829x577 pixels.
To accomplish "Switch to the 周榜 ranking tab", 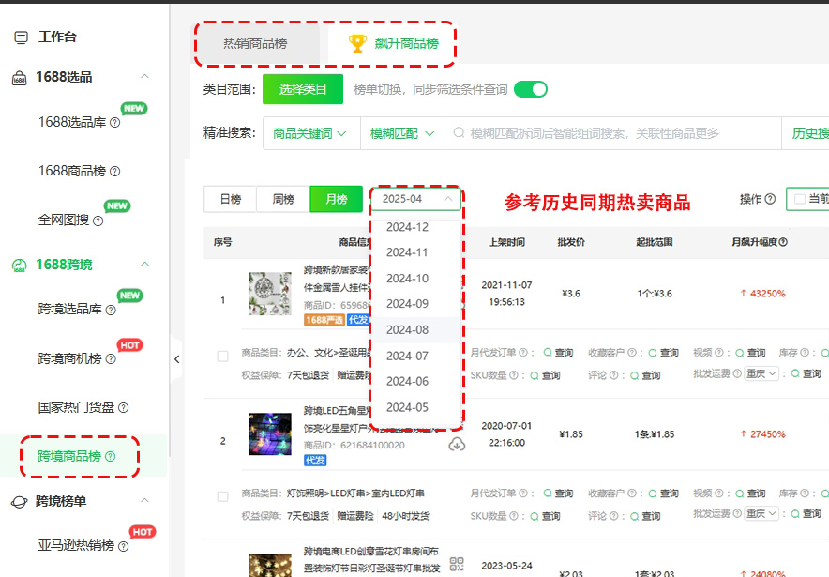I will click(283, 199).
